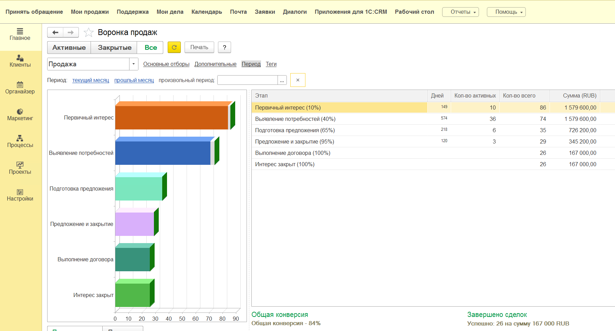Expand the Продажа dropdown list
The height and width of the screenshot is (331, 615).
pos(134,64)
